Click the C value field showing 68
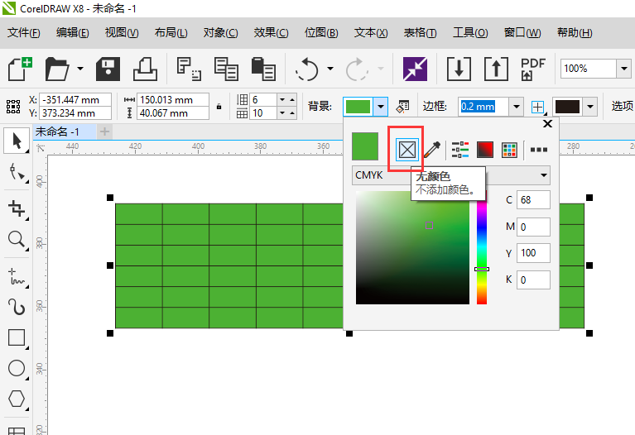Image resolution: width=635 pixels, height=435 pixels. 533,200
